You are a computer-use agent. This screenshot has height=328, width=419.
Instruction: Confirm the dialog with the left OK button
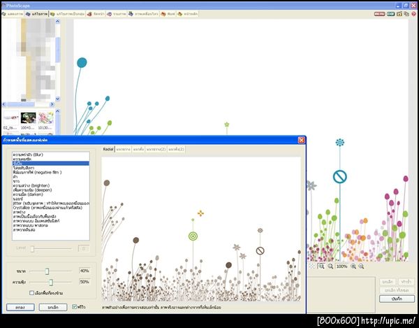tap(20, 308)
